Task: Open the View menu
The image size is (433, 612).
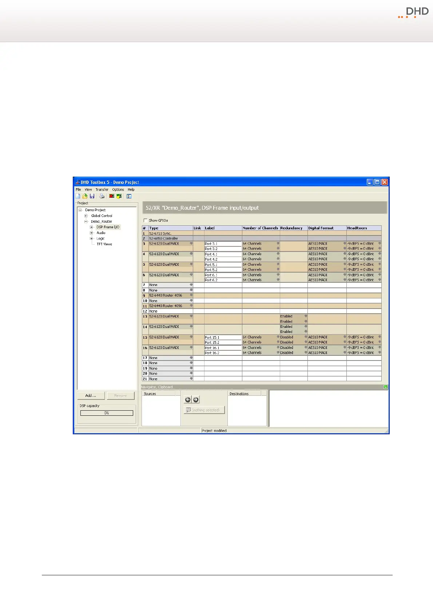Action: (x=88, y=189)
